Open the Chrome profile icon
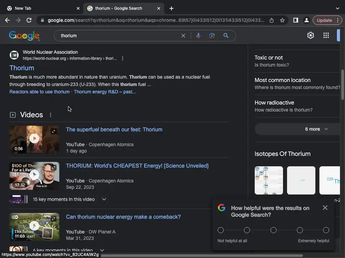345x258 pixels. tap(306, 20)
